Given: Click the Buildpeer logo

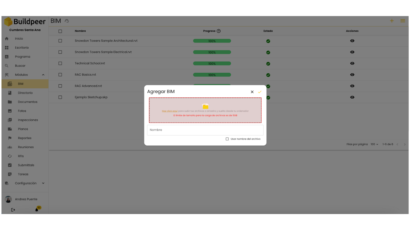Looking at the screenshot, I should pos(25,22).
